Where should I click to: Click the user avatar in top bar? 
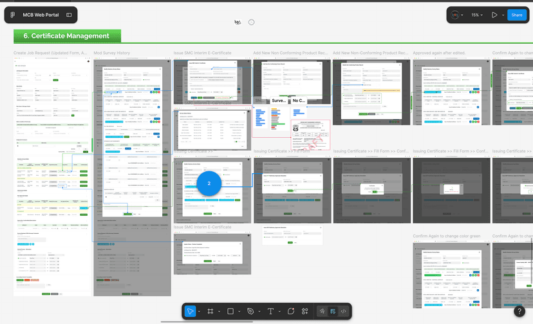point(455,15)
